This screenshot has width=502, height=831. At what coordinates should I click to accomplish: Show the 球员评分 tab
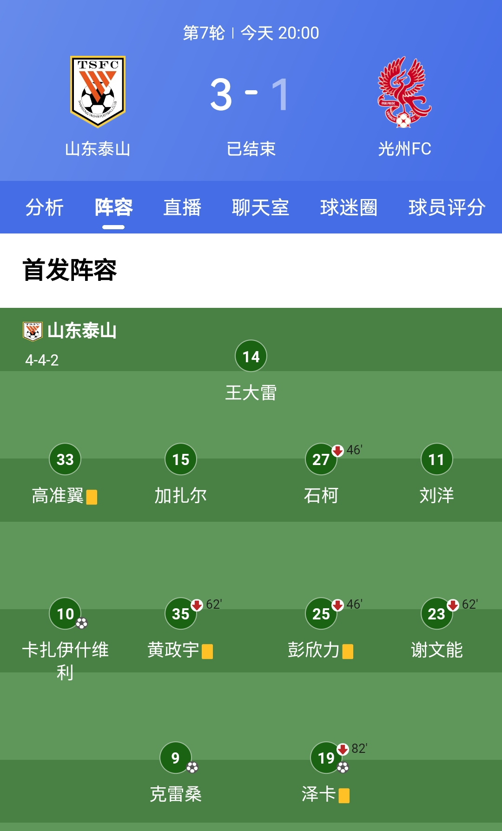point(447,207)
